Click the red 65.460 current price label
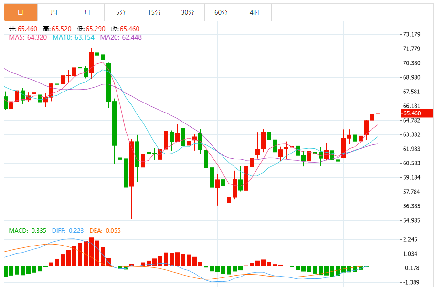Viewport: 436px width, 287px height. [x=417, y=113]
